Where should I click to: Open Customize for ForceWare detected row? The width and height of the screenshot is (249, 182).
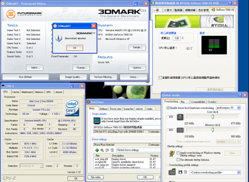point(154,145)
